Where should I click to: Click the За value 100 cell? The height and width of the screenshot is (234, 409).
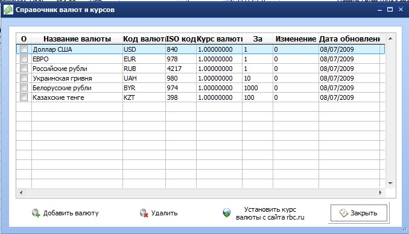pyautogui.click(x=258, y=97)
